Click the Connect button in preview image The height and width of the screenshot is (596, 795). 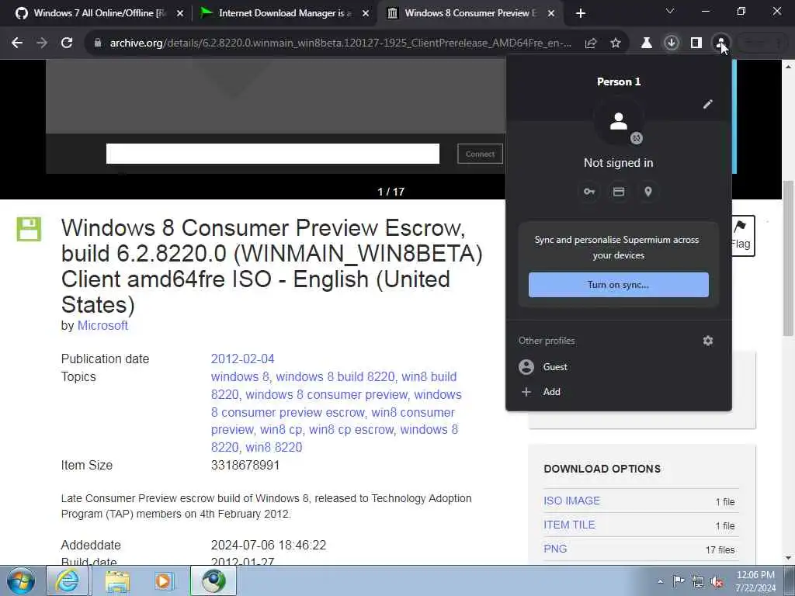coord(480,154)
